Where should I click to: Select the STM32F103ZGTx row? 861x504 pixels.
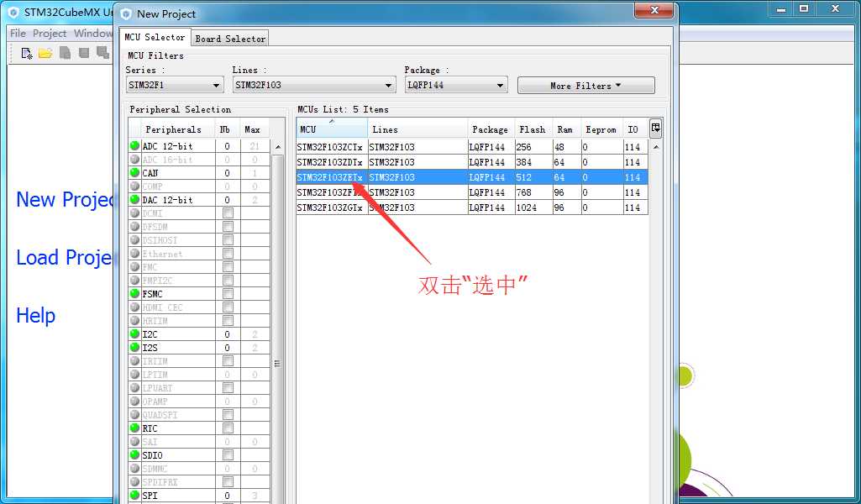coord(472,207)
